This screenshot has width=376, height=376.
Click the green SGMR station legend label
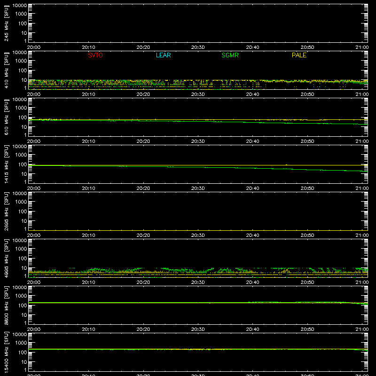tap(230, 55)
